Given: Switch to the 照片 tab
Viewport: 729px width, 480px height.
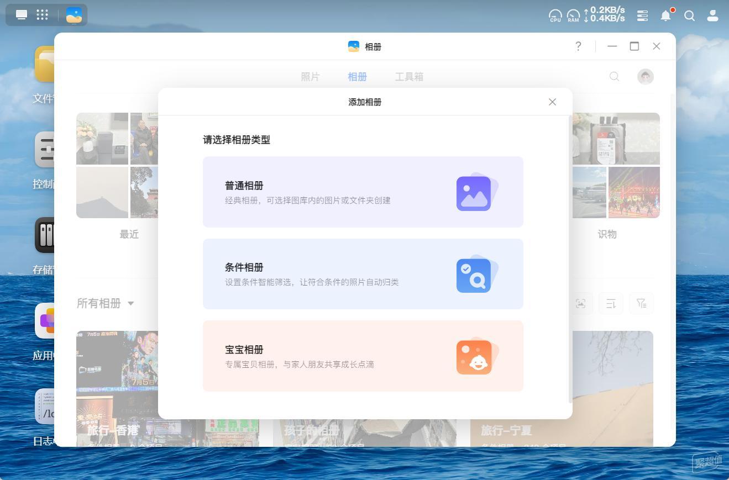Looking at the screenshot, I should [x=310, y=77].
